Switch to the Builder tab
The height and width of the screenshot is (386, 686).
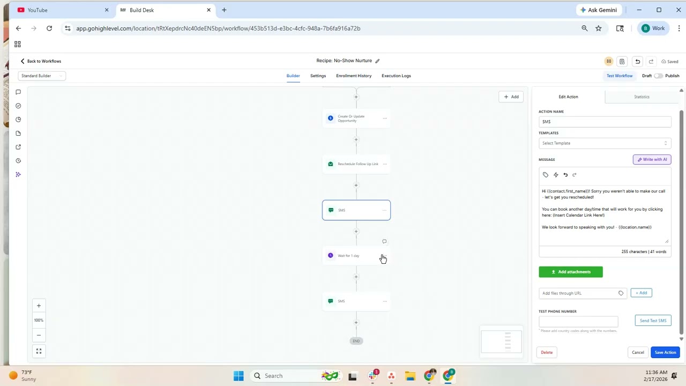tap(293, 76)
